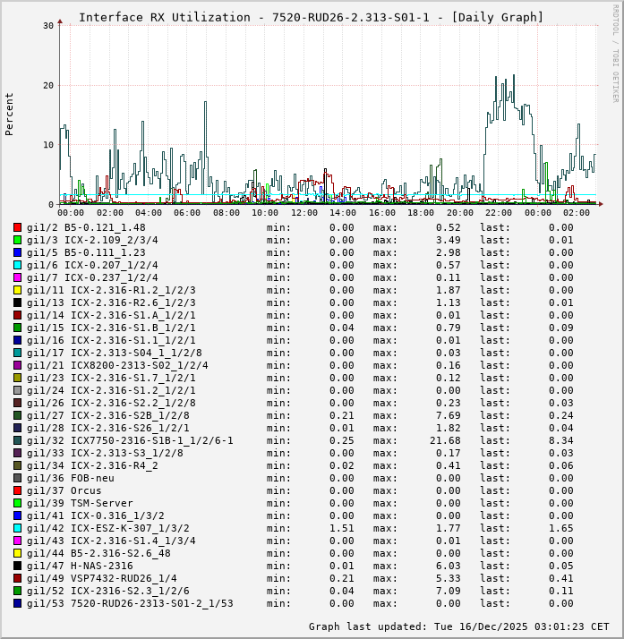This screenshot has height=639, width=624.
Task: Select legend label gi1/52 ICX-2316-S2.3_1/2/6
Action: click(108, 591)
